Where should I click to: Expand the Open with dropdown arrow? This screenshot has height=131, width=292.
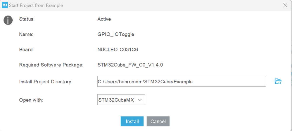coord(140,100)
